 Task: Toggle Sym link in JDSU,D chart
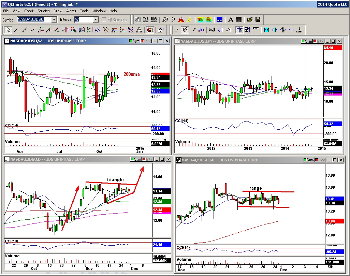[136, 159]
